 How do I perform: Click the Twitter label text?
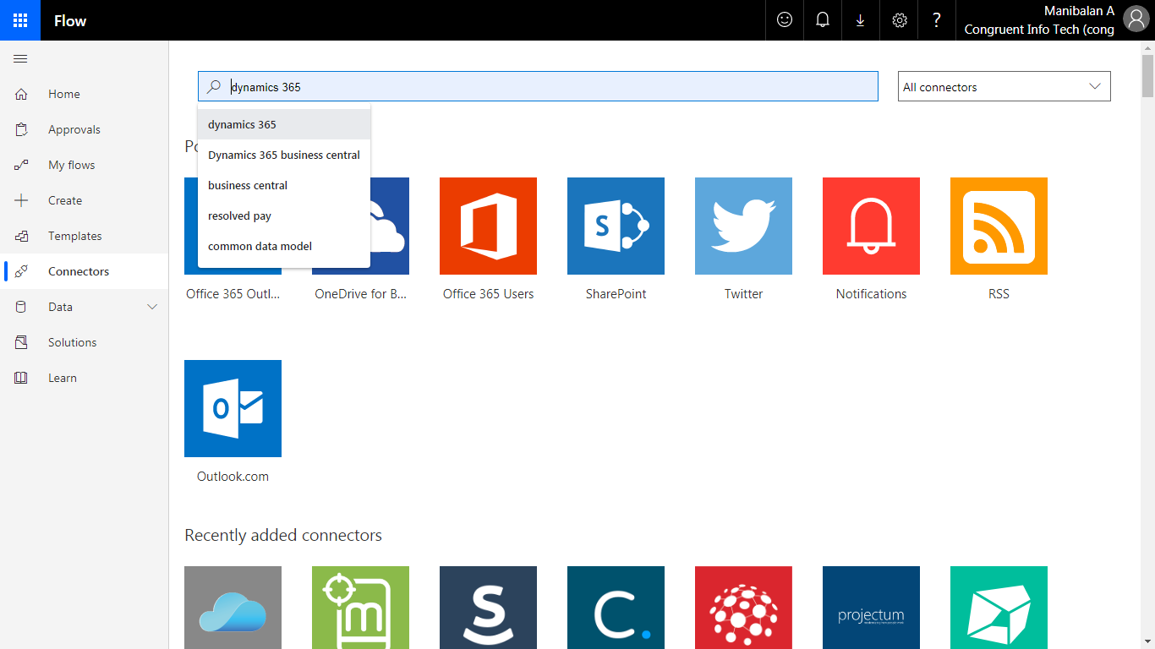(x=743, y=294)
